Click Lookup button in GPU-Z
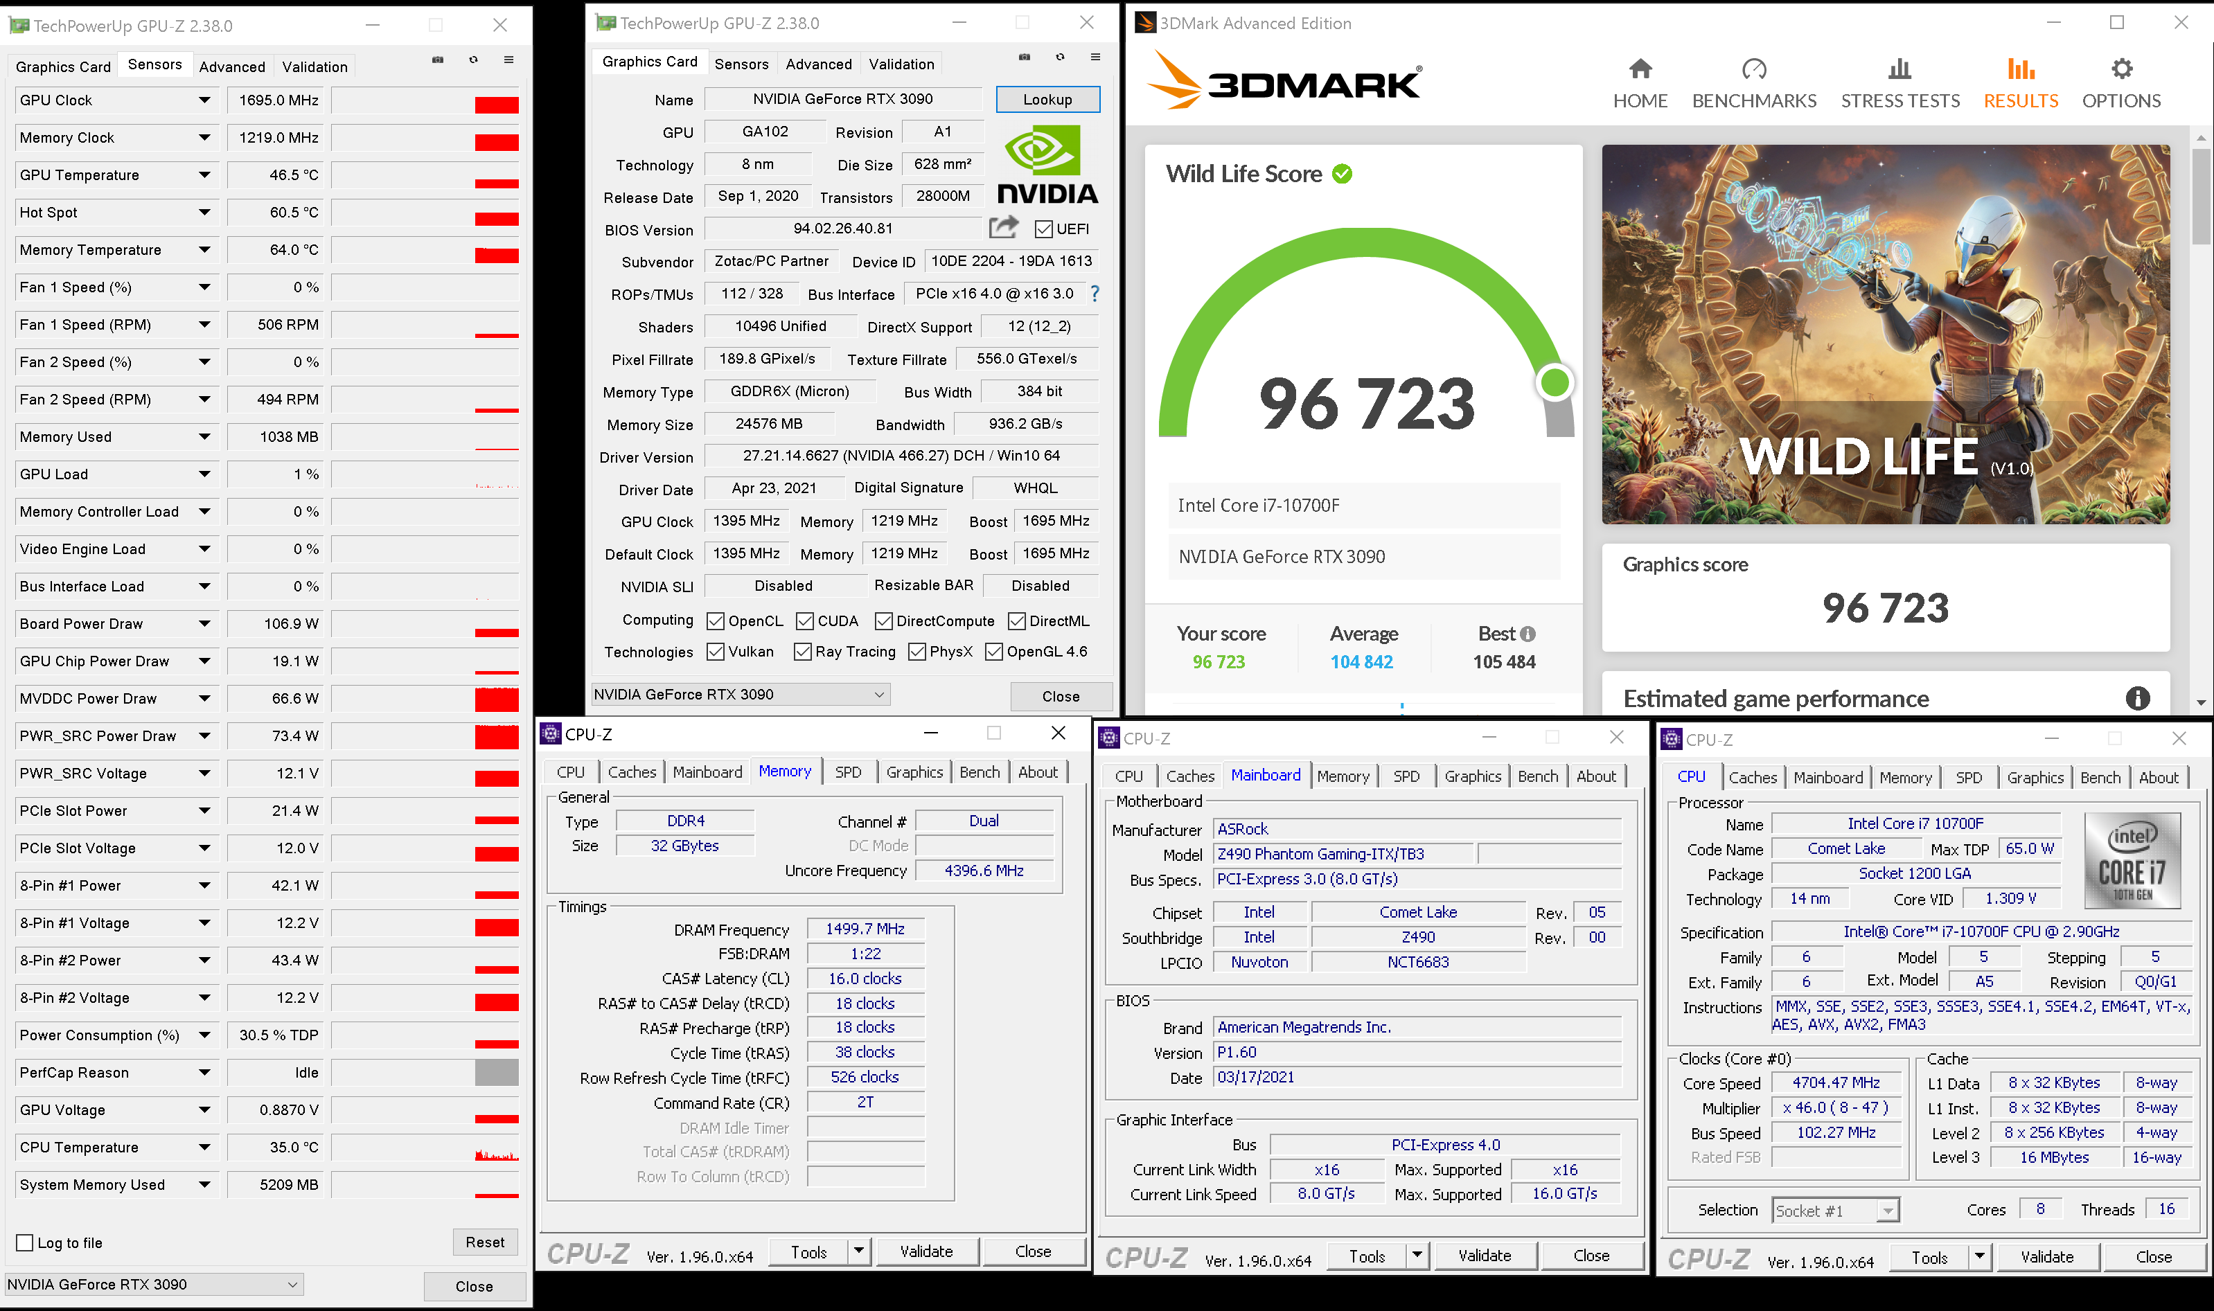Image resolution: width=2214 pixels, height=1311 pixels. click(x=1047, y=99)
